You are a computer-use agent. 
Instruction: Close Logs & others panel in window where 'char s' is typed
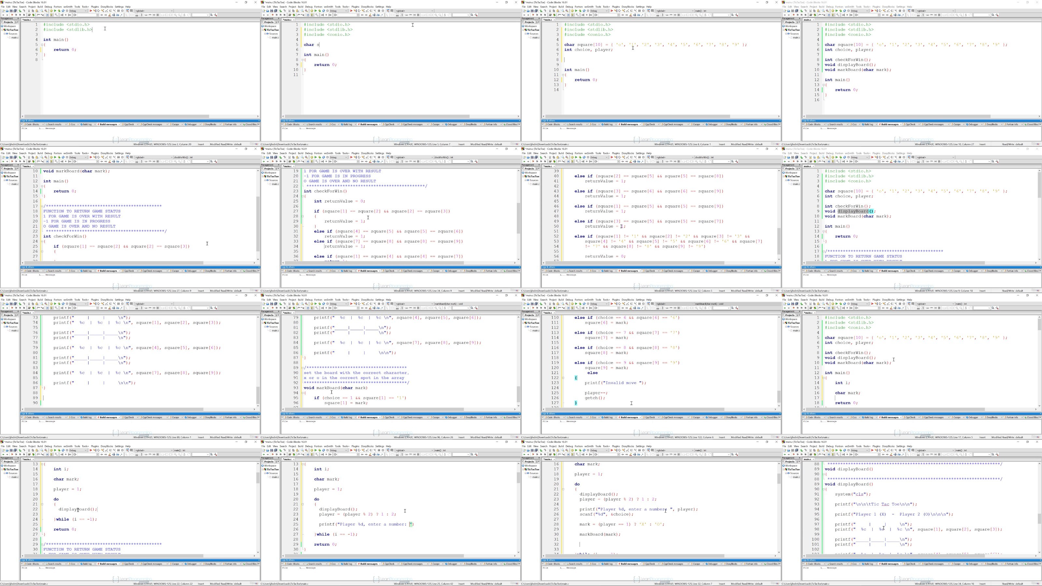click(519, 120)
